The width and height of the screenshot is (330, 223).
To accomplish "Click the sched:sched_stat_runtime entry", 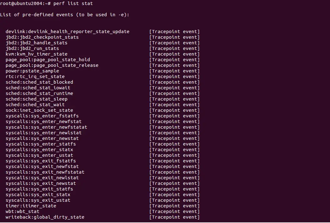I will [39, 93].
